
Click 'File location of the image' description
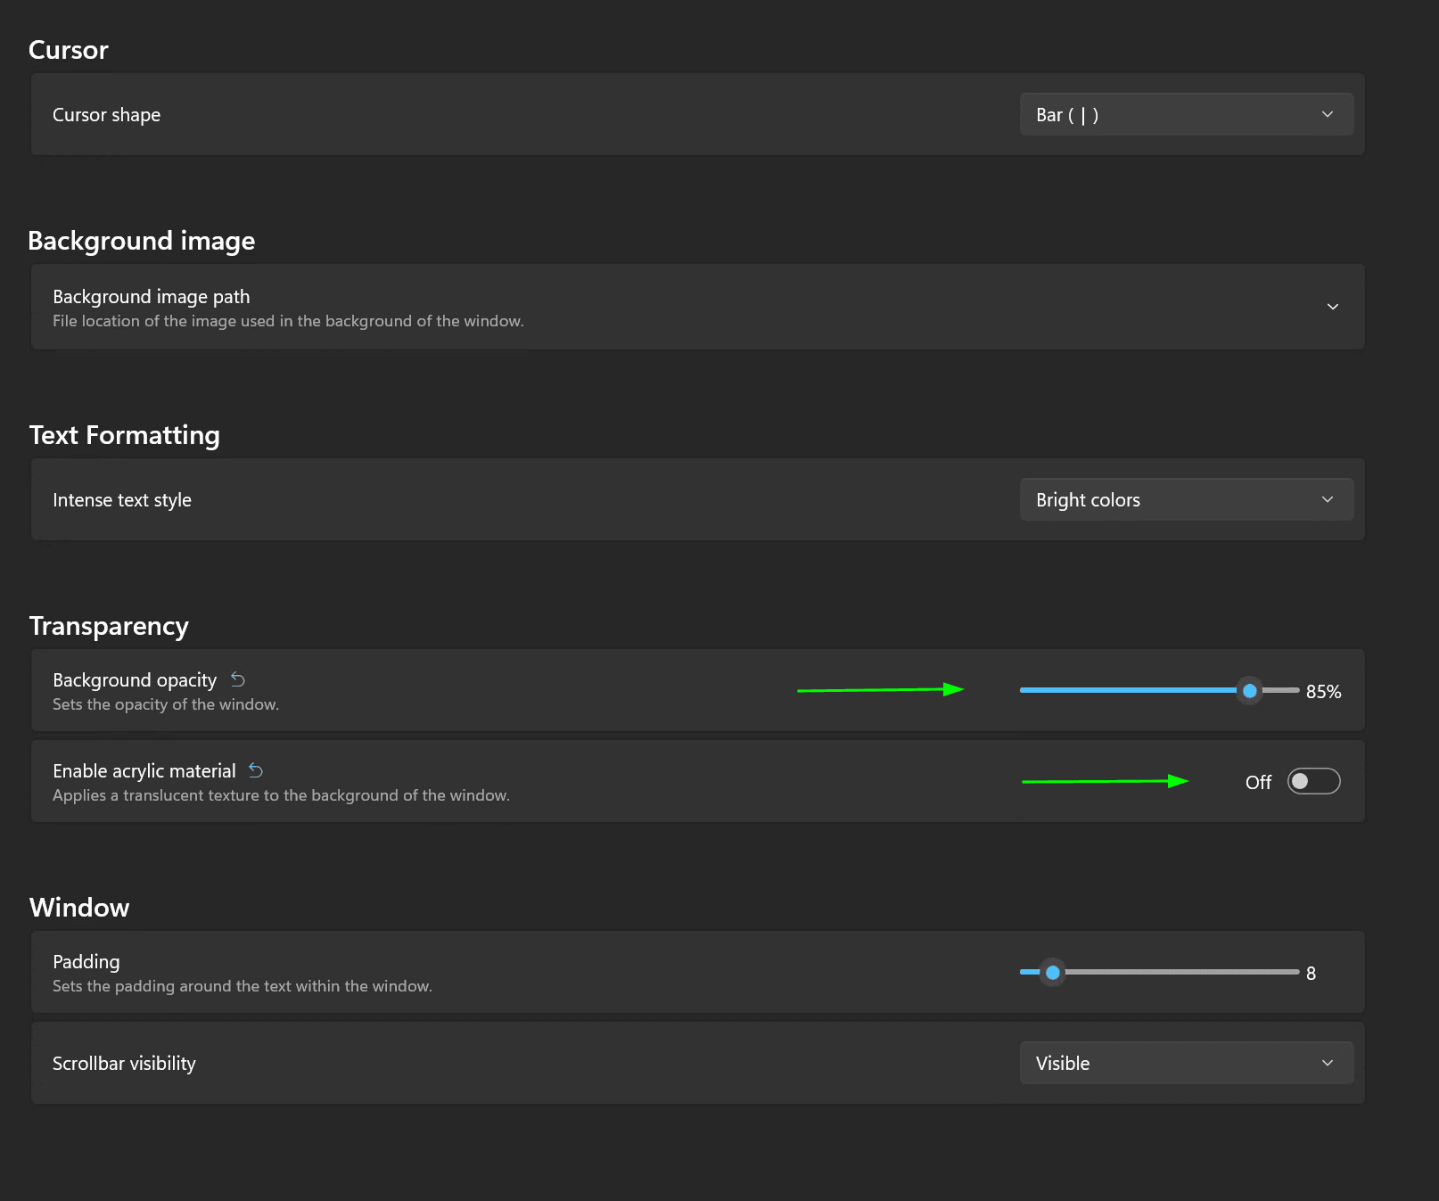[288, 321]
